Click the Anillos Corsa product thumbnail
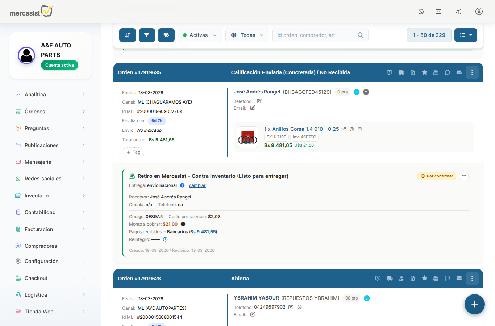Image resolution: width=495 pixels, height=326 pixels. pyautogui.click(x=247, y=137)
